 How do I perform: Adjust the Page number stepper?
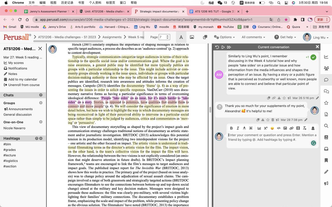pos(168,37)
